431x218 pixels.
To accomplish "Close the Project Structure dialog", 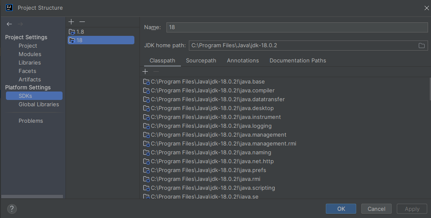I will pos(426,8).
